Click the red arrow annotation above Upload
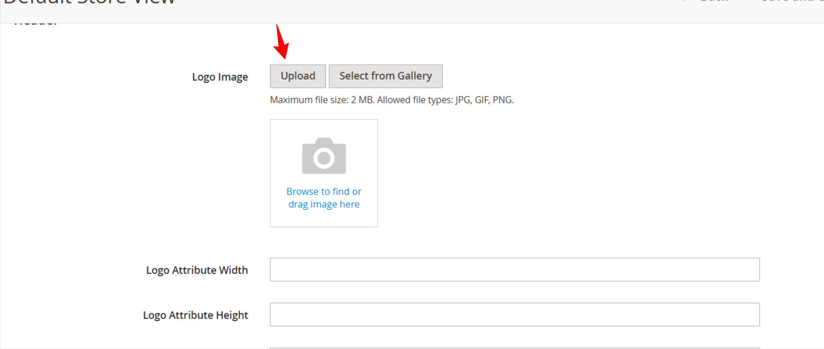Image resolution: width=824 pixels, height=349 pixels. (282, 43)
